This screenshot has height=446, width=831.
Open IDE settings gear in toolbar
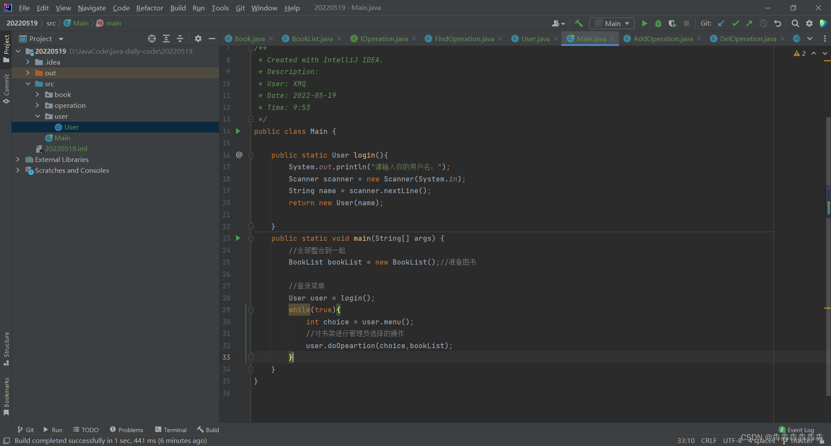click(x=809, y=23)
